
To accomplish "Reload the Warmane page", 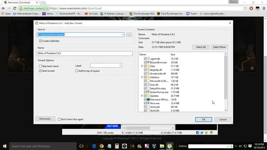I will [x=15, y=8].
